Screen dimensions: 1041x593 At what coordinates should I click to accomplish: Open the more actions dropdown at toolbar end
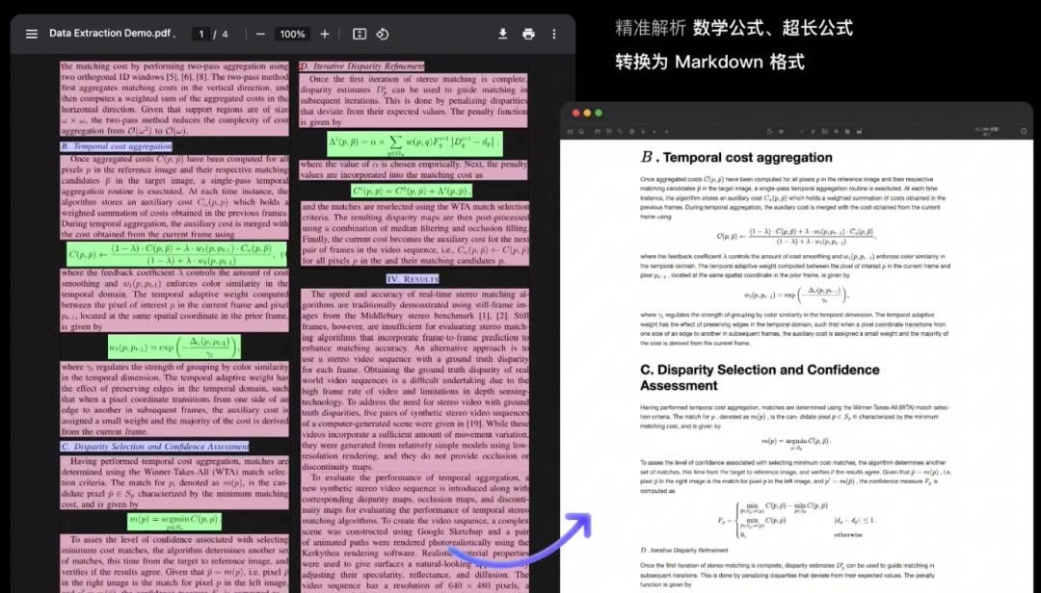554,34
